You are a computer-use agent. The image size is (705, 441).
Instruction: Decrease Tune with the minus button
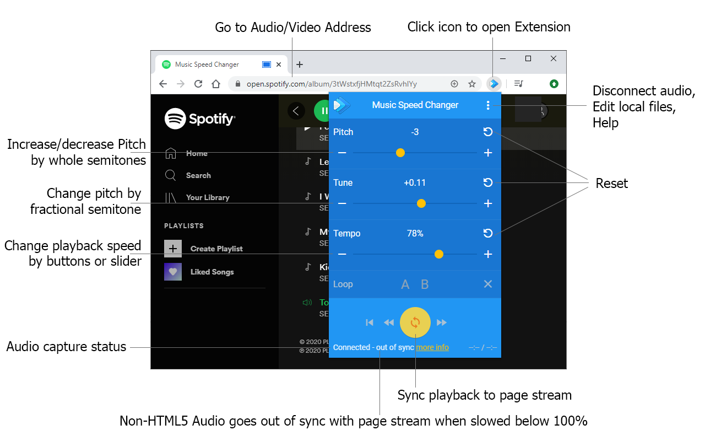342,203
